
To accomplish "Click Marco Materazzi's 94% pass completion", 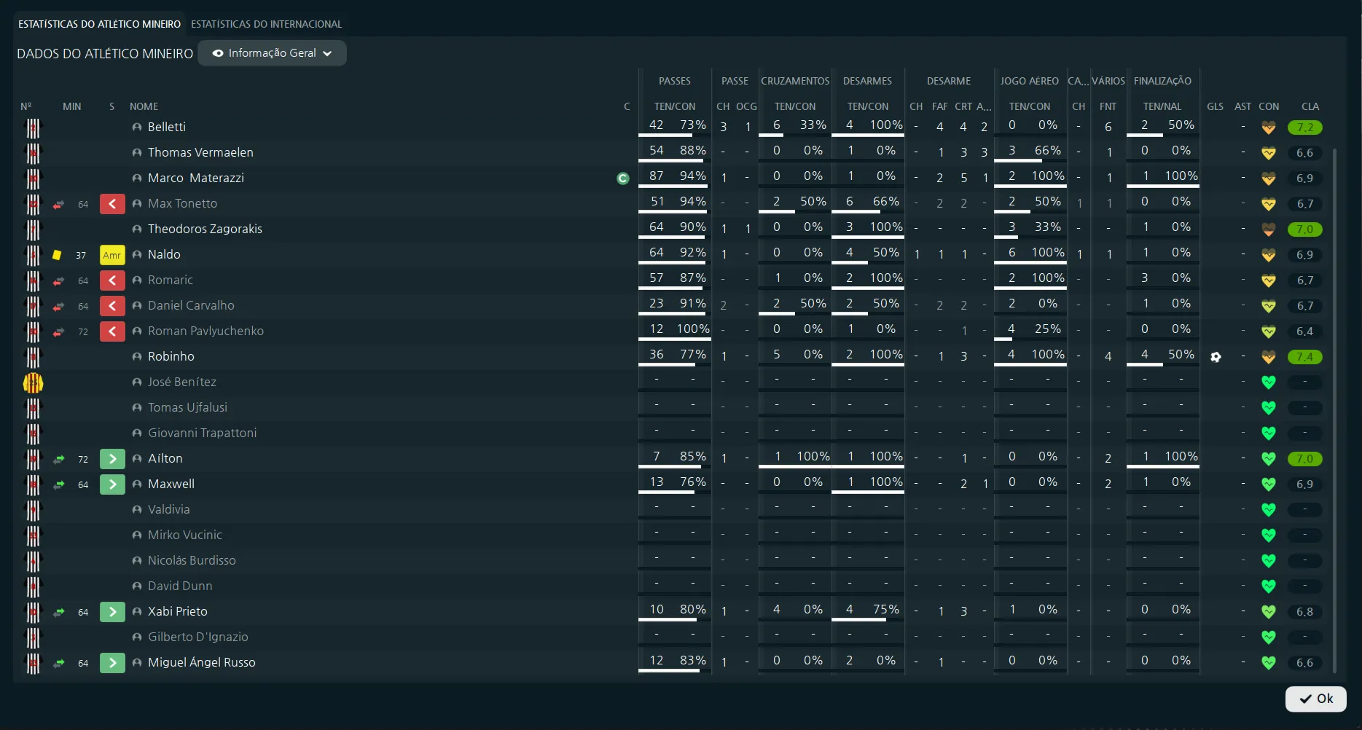I will (692, 176).
